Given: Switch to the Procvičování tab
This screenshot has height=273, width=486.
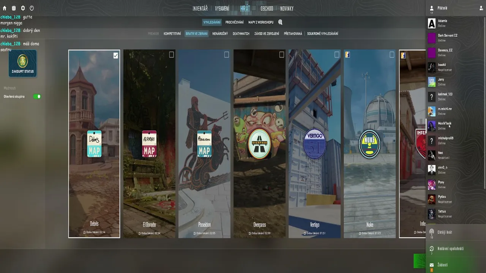Looking at the screenshot, I should (235, 22).
